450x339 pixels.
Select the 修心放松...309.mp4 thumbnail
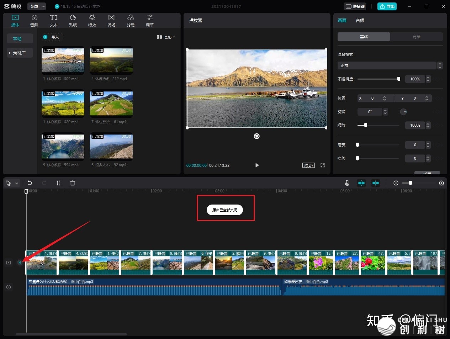coord(63,61)
